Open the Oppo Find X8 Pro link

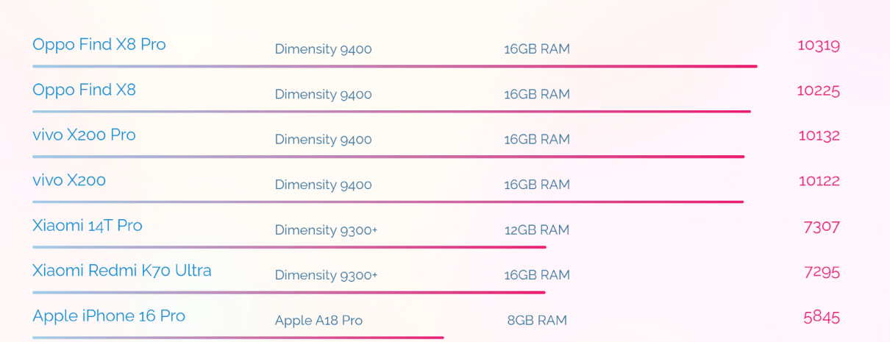click(x=99, y=45)
